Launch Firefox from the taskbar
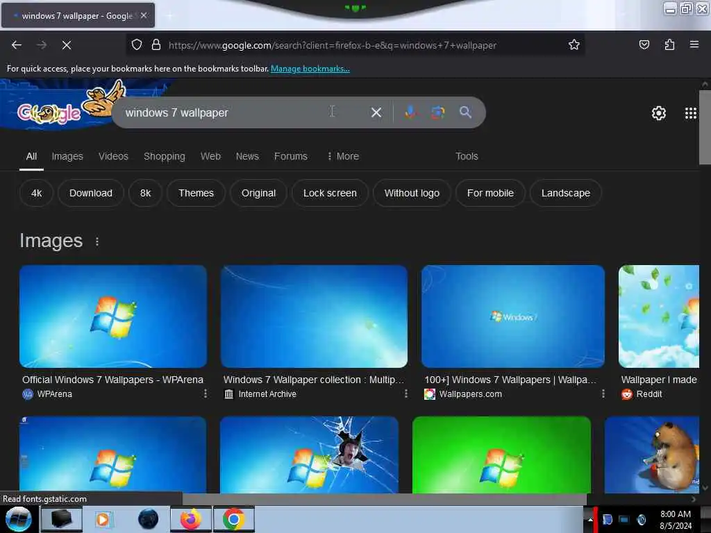The height and width of the screenshot is (533, 711). [191, 519]
